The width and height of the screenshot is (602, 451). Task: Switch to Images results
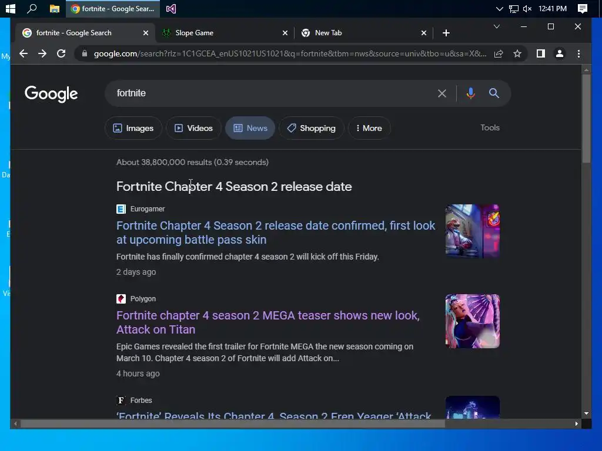[x=133, y=128]
